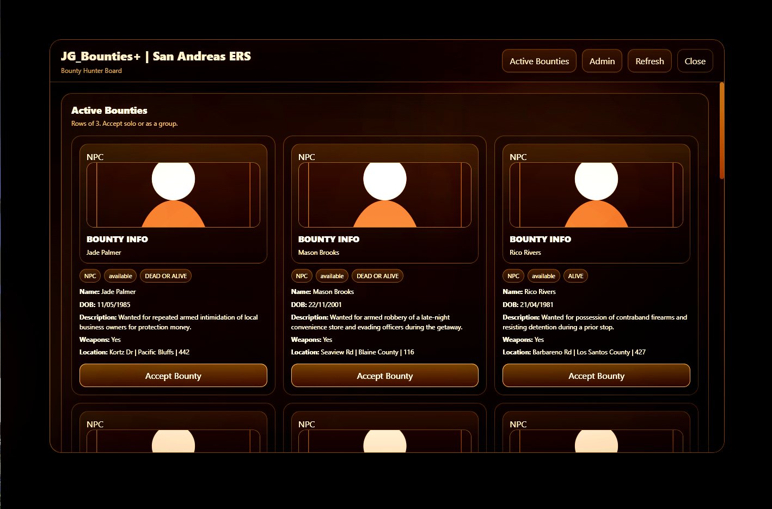Click Jade Palmer's armed intimidation description
Viewport: 772px width, 509px height.
pyautogui.click(x=169, y=322)
